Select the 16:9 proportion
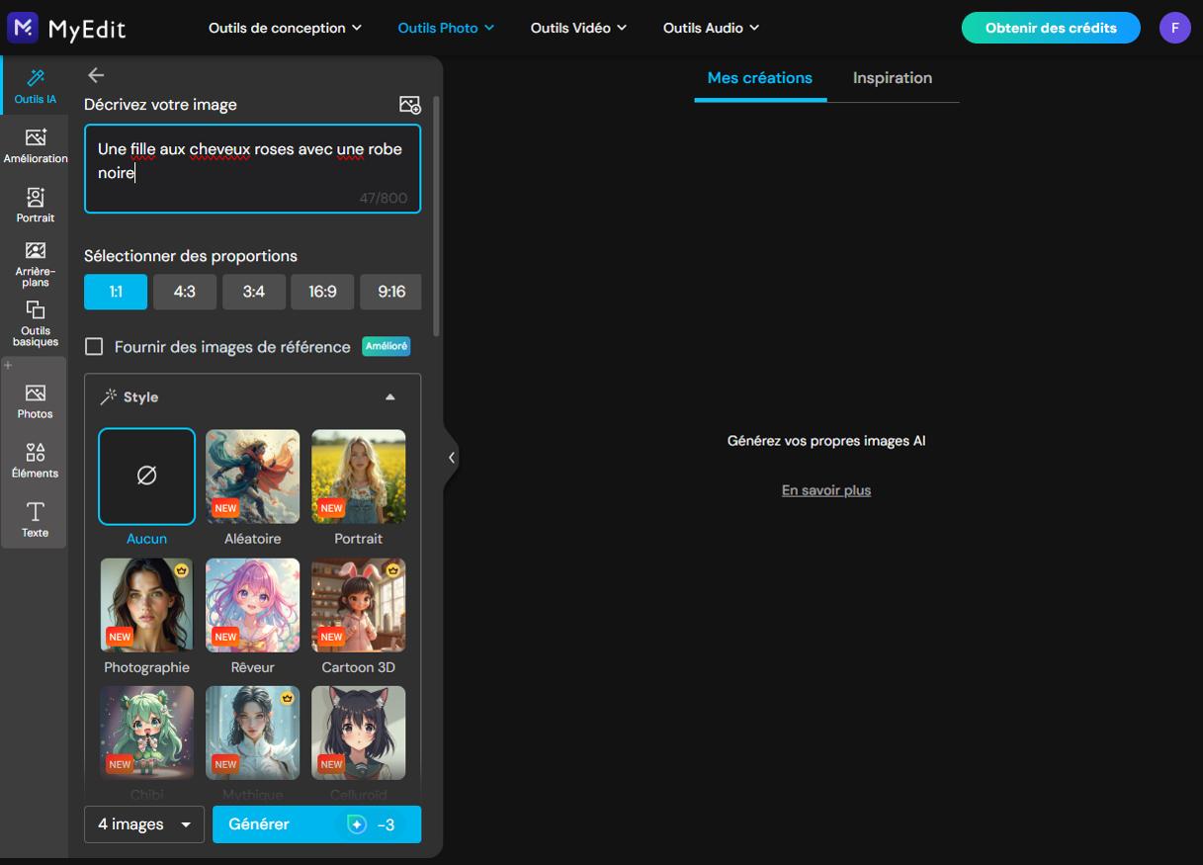 pyautogui.click(x=322, y=292)
